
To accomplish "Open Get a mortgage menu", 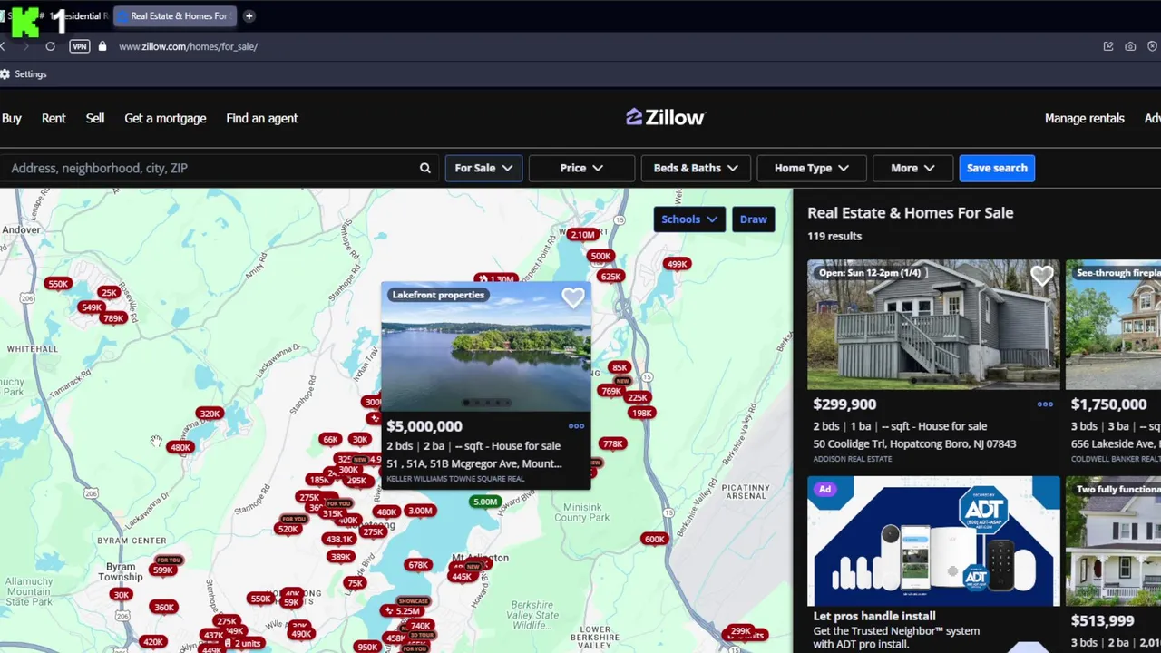I will (165, 118).
